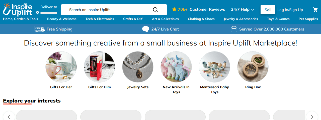Select the Toys & Games category

coord(278,19)
